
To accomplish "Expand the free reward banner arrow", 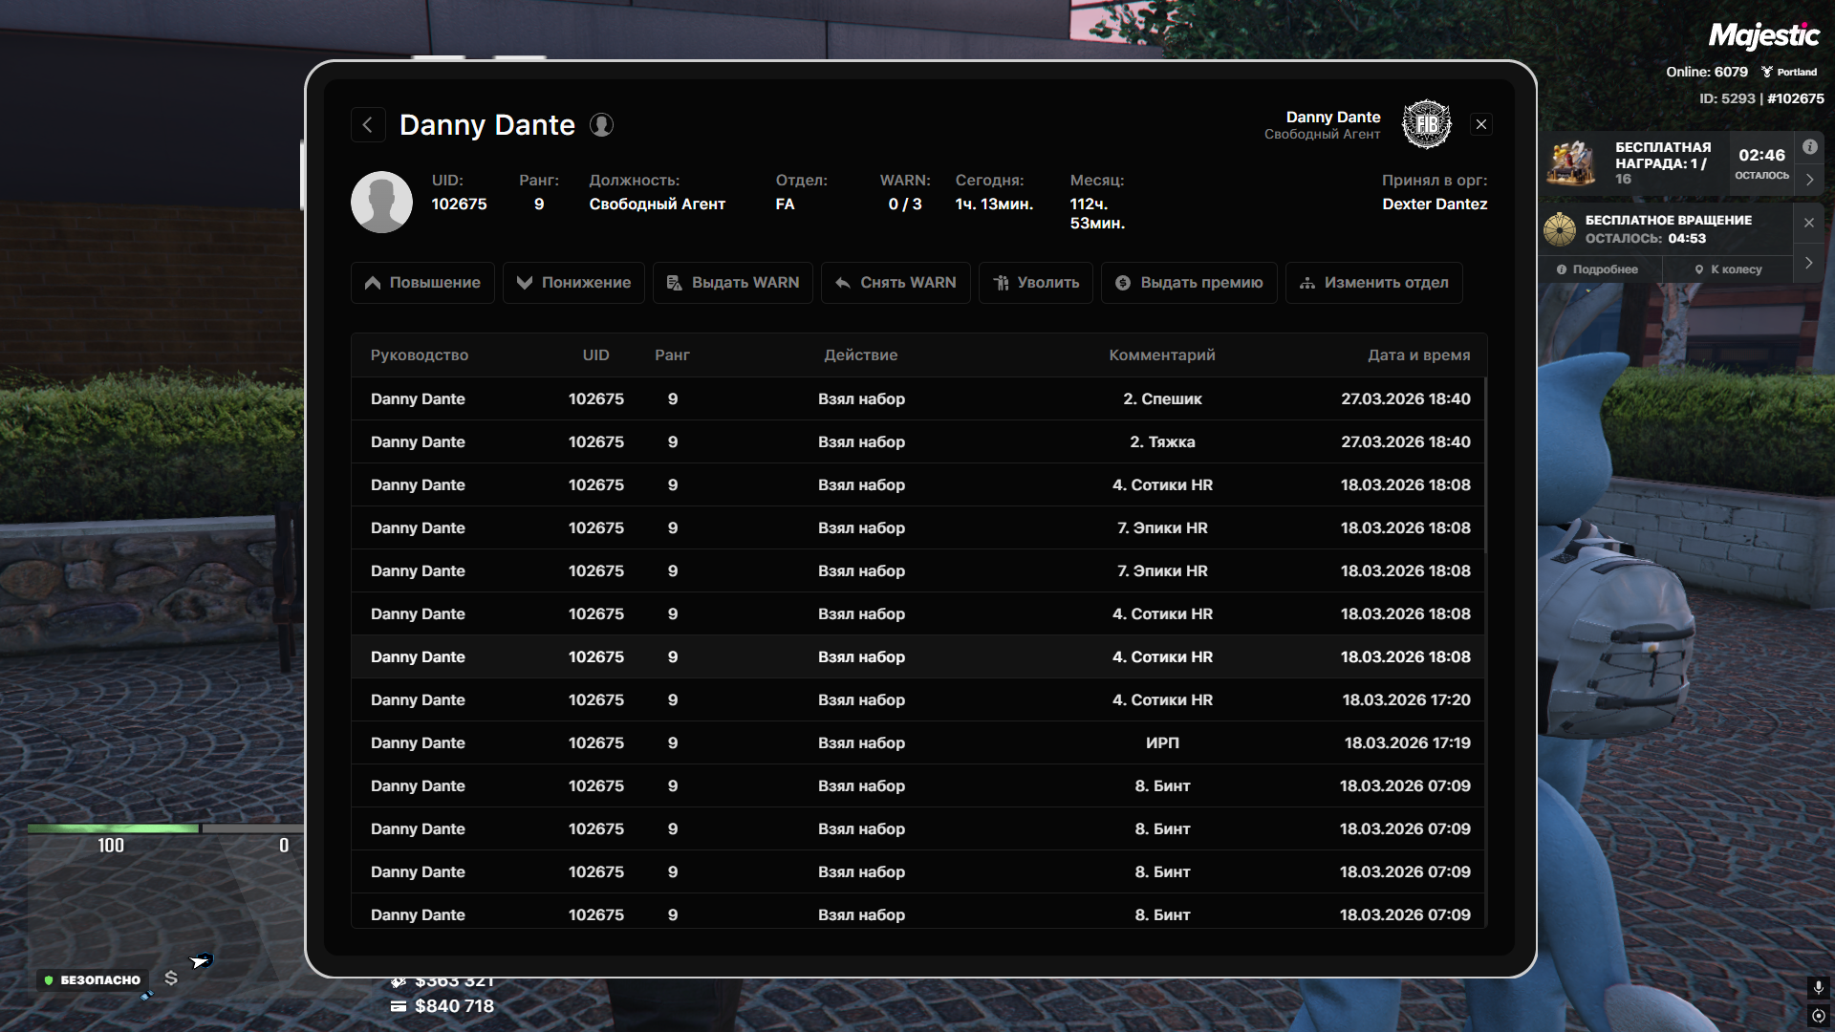I will click(x=1809, y=179).
